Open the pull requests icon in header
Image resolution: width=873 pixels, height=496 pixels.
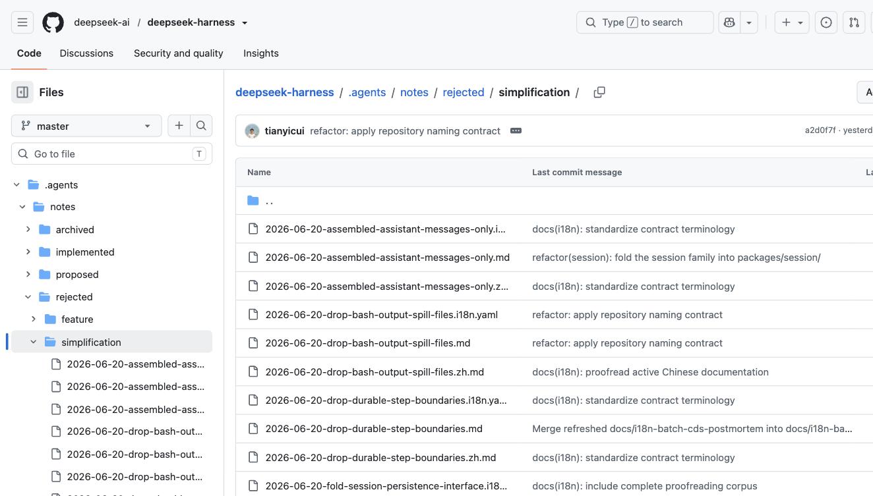(x=854, y=22)
